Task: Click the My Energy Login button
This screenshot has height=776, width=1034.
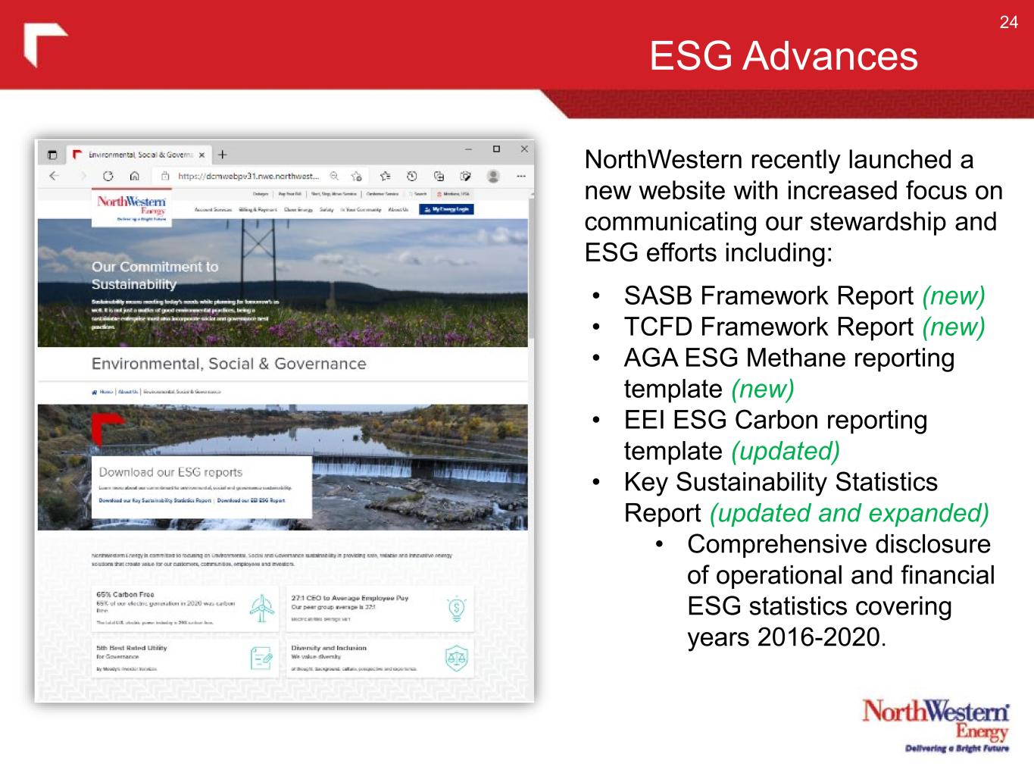Action: click(x=446, y=209)
